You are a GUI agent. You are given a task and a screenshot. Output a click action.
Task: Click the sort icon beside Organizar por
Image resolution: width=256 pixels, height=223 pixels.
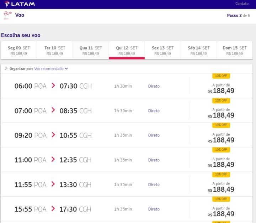(6, 68)
